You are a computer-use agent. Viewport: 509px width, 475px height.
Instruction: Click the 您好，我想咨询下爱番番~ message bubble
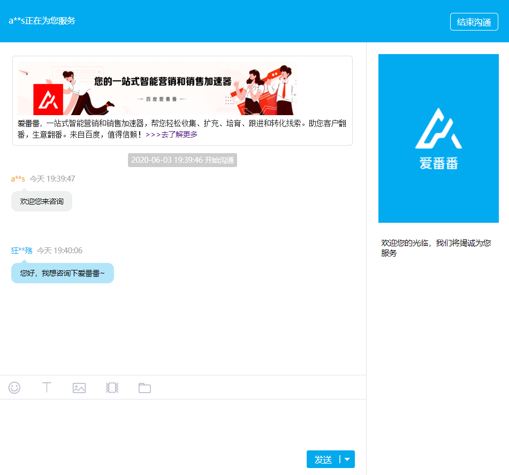(x=62, y=273)
